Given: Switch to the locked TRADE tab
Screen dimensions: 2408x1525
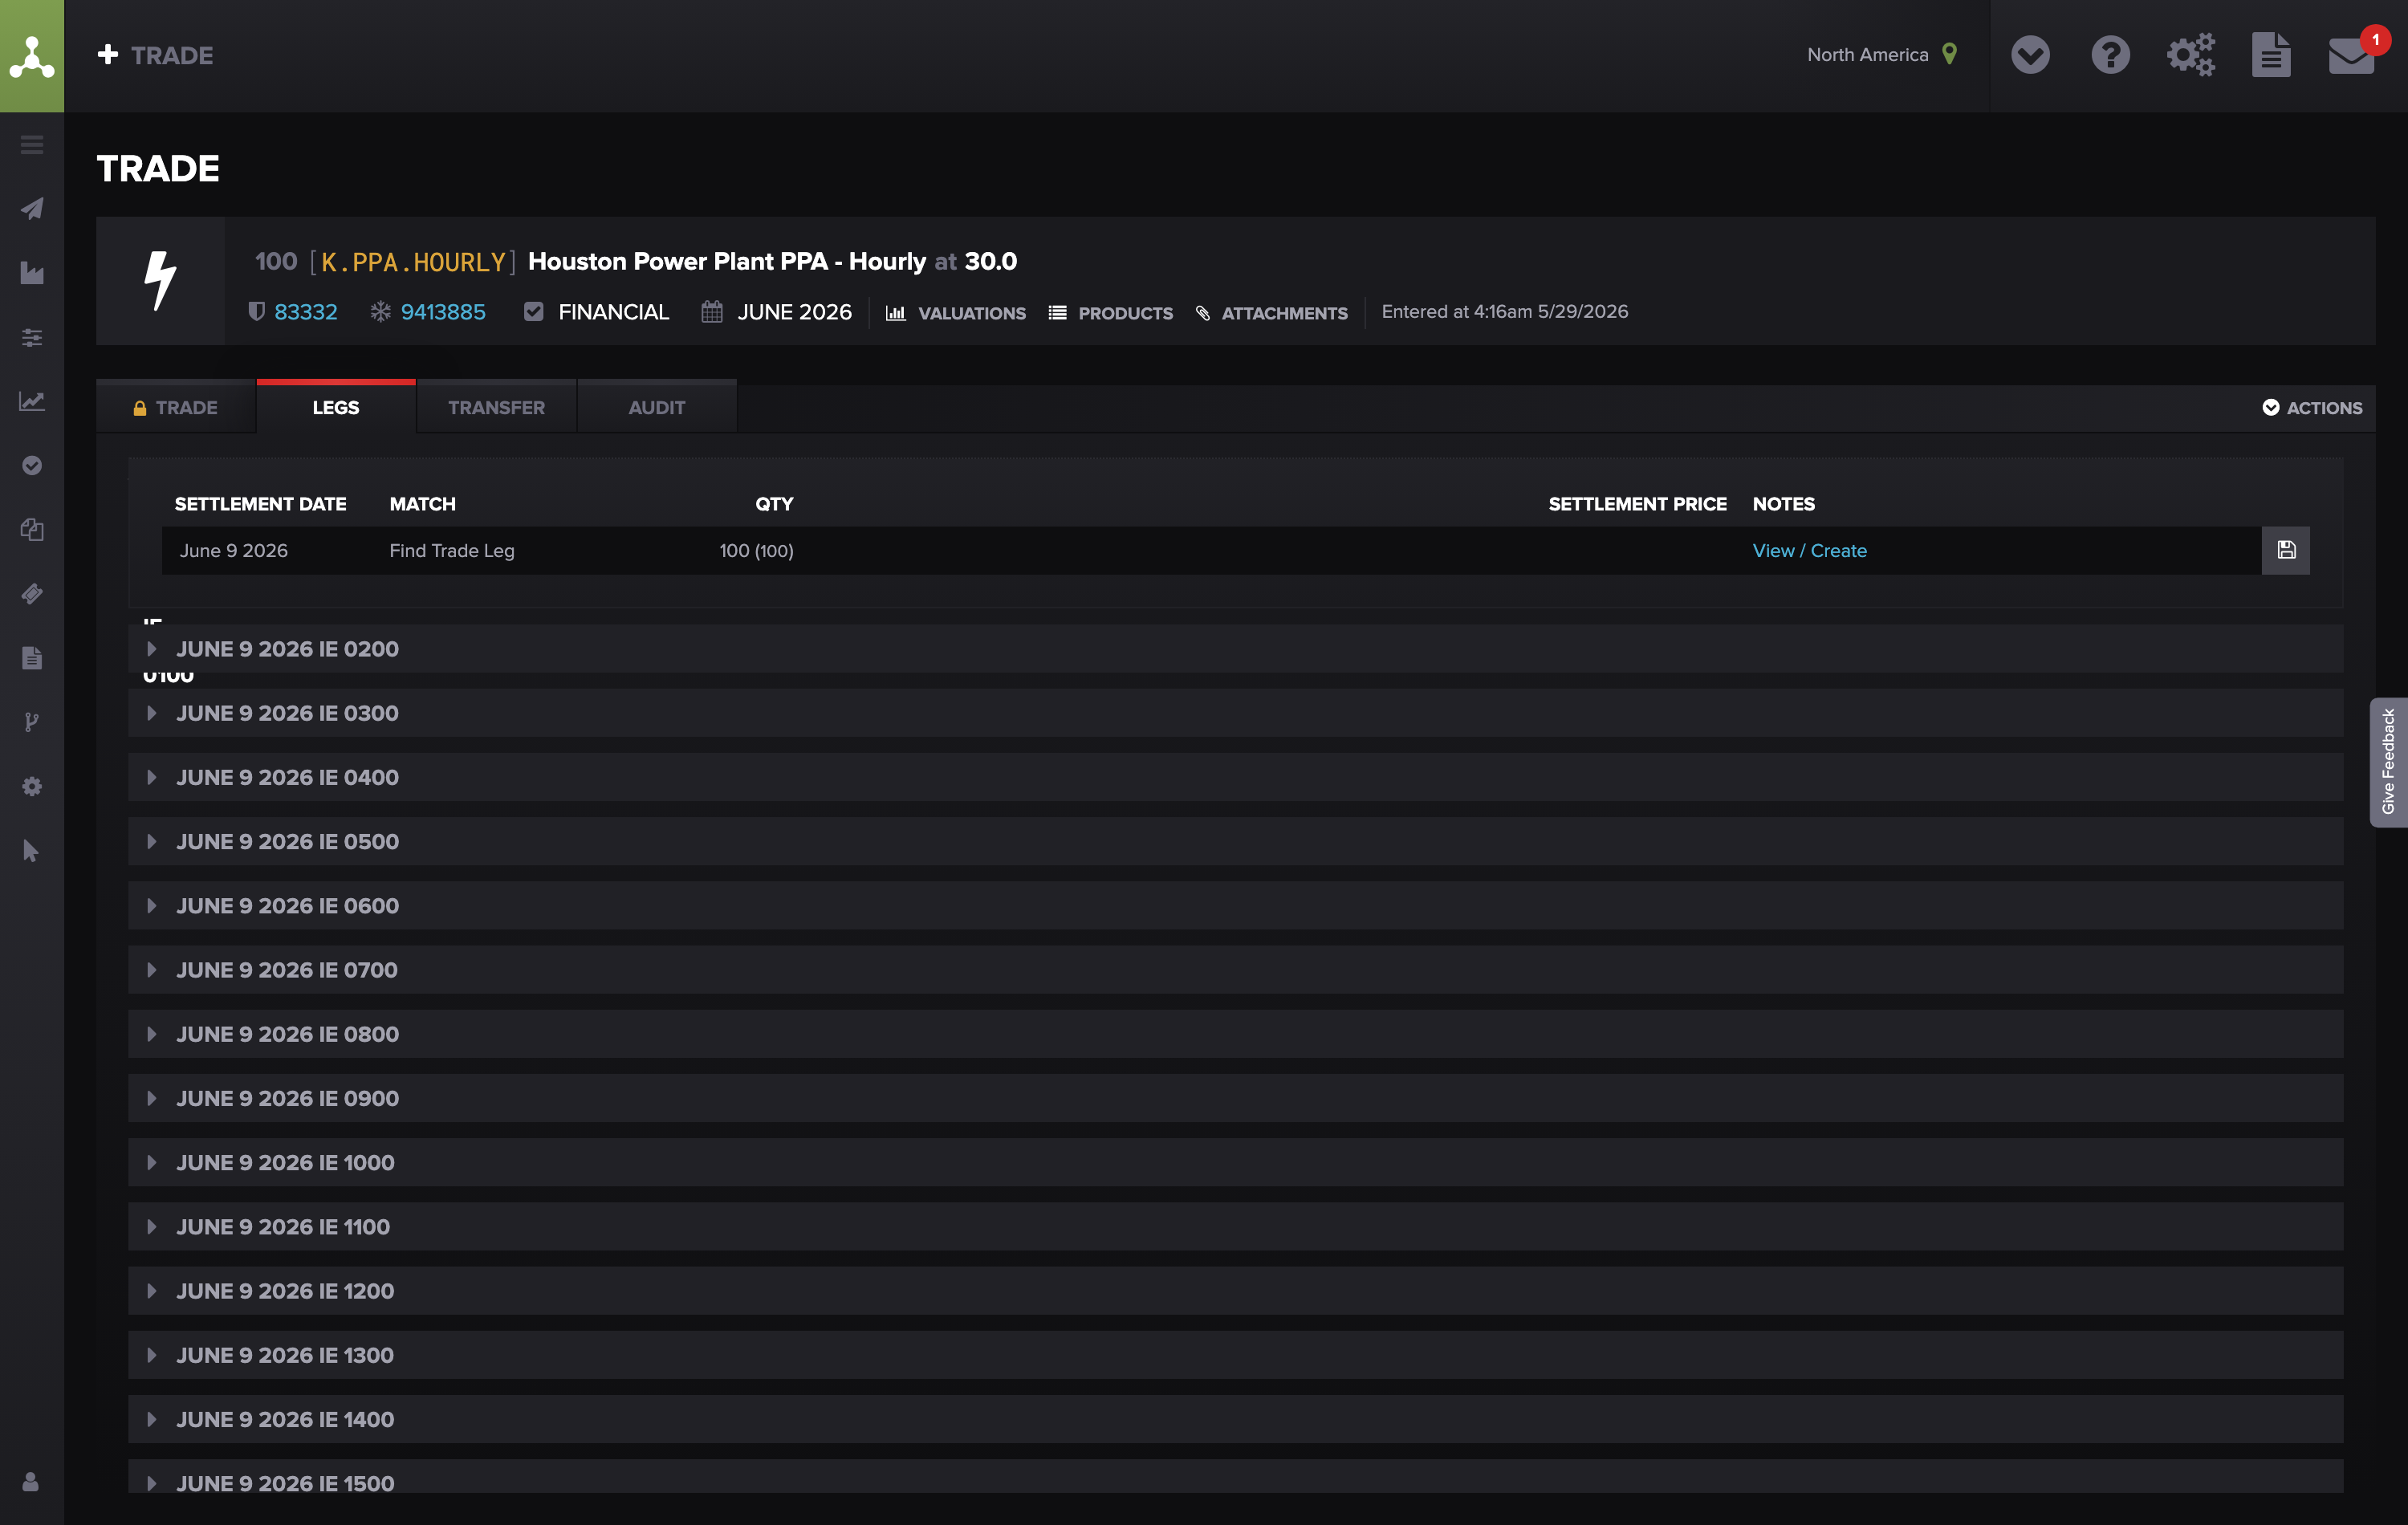Looking at the screenshot, I should [176, 407].
